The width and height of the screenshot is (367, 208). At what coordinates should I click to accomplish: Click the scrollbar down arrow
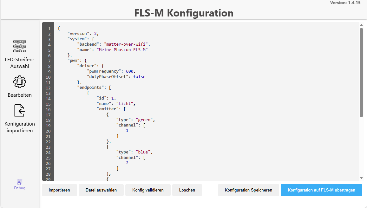[x=361, y=177]
